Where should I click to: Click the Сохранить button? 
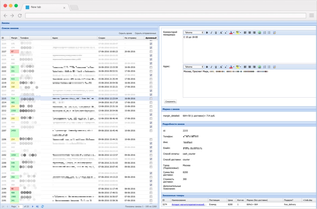coord(170,101)
